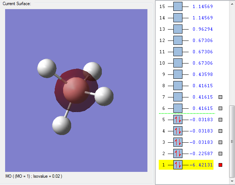Click the bottom hydrogen atom in the viewer

[62, 125]
